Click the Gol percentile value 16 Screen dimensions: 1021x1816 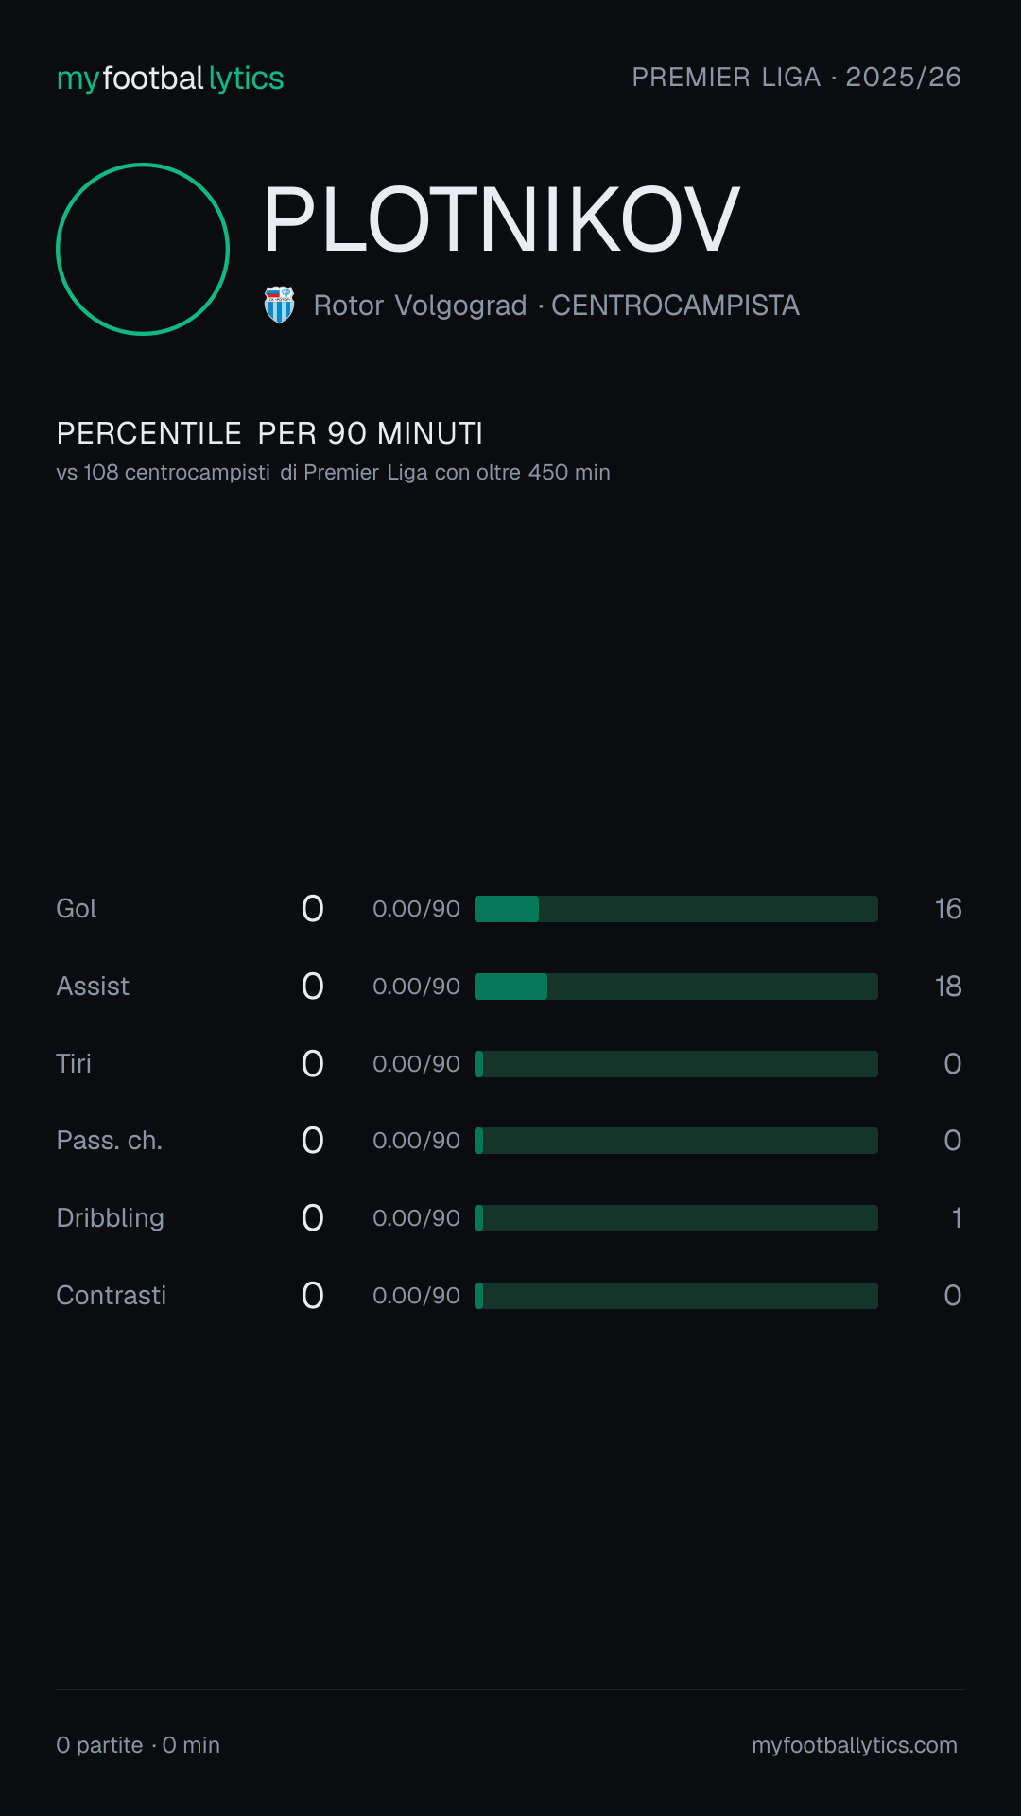coord(948,909)
